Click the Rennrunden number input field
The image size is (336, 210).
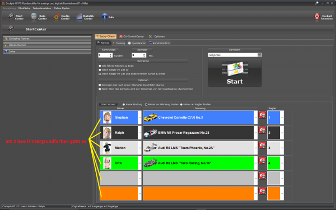pyautogui.click(x=104, y=55)
